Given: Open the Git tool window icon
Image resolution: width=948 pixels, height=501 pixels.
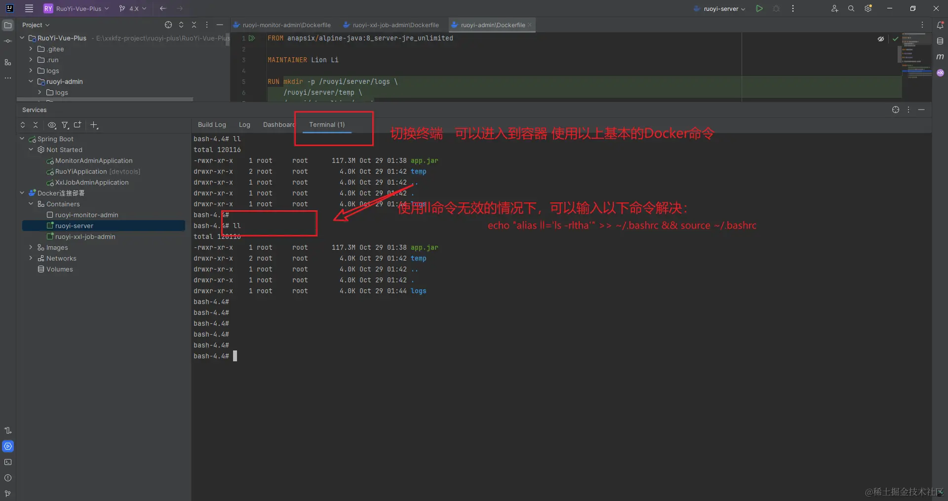Looking at the screenshot, I should 8,494.
